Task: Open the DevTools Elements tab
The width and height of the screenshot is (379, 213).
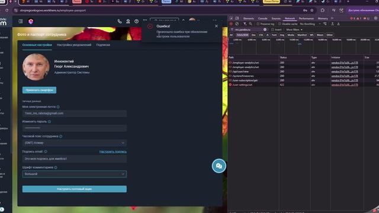Action: click(249, 18)
